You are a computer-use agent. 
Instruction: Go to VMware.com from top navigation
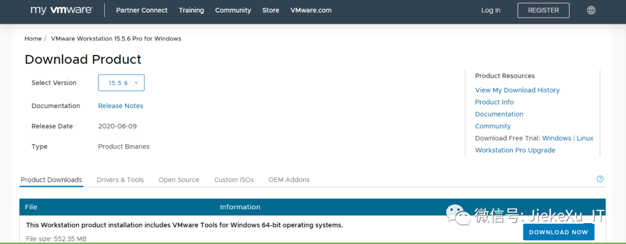coord(311,10)
